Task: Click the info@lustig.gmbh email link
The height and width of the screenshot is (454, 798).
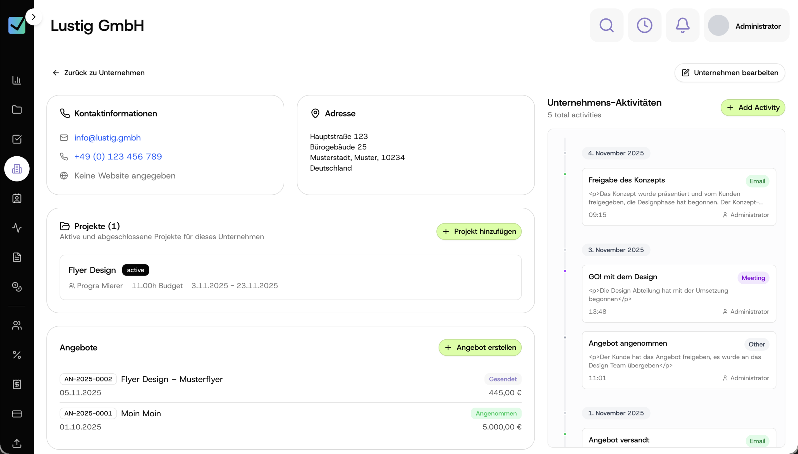Action: (x=107, y=138)
